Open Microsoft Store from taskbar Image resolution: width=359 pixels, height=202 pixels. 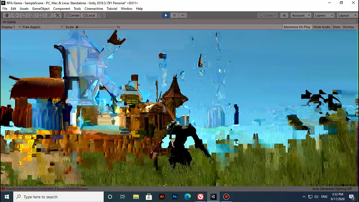click(x=149, y=197)
